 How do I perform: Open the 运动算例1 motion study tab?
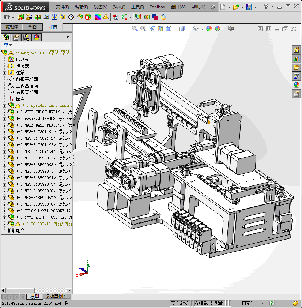coord(56,297)
